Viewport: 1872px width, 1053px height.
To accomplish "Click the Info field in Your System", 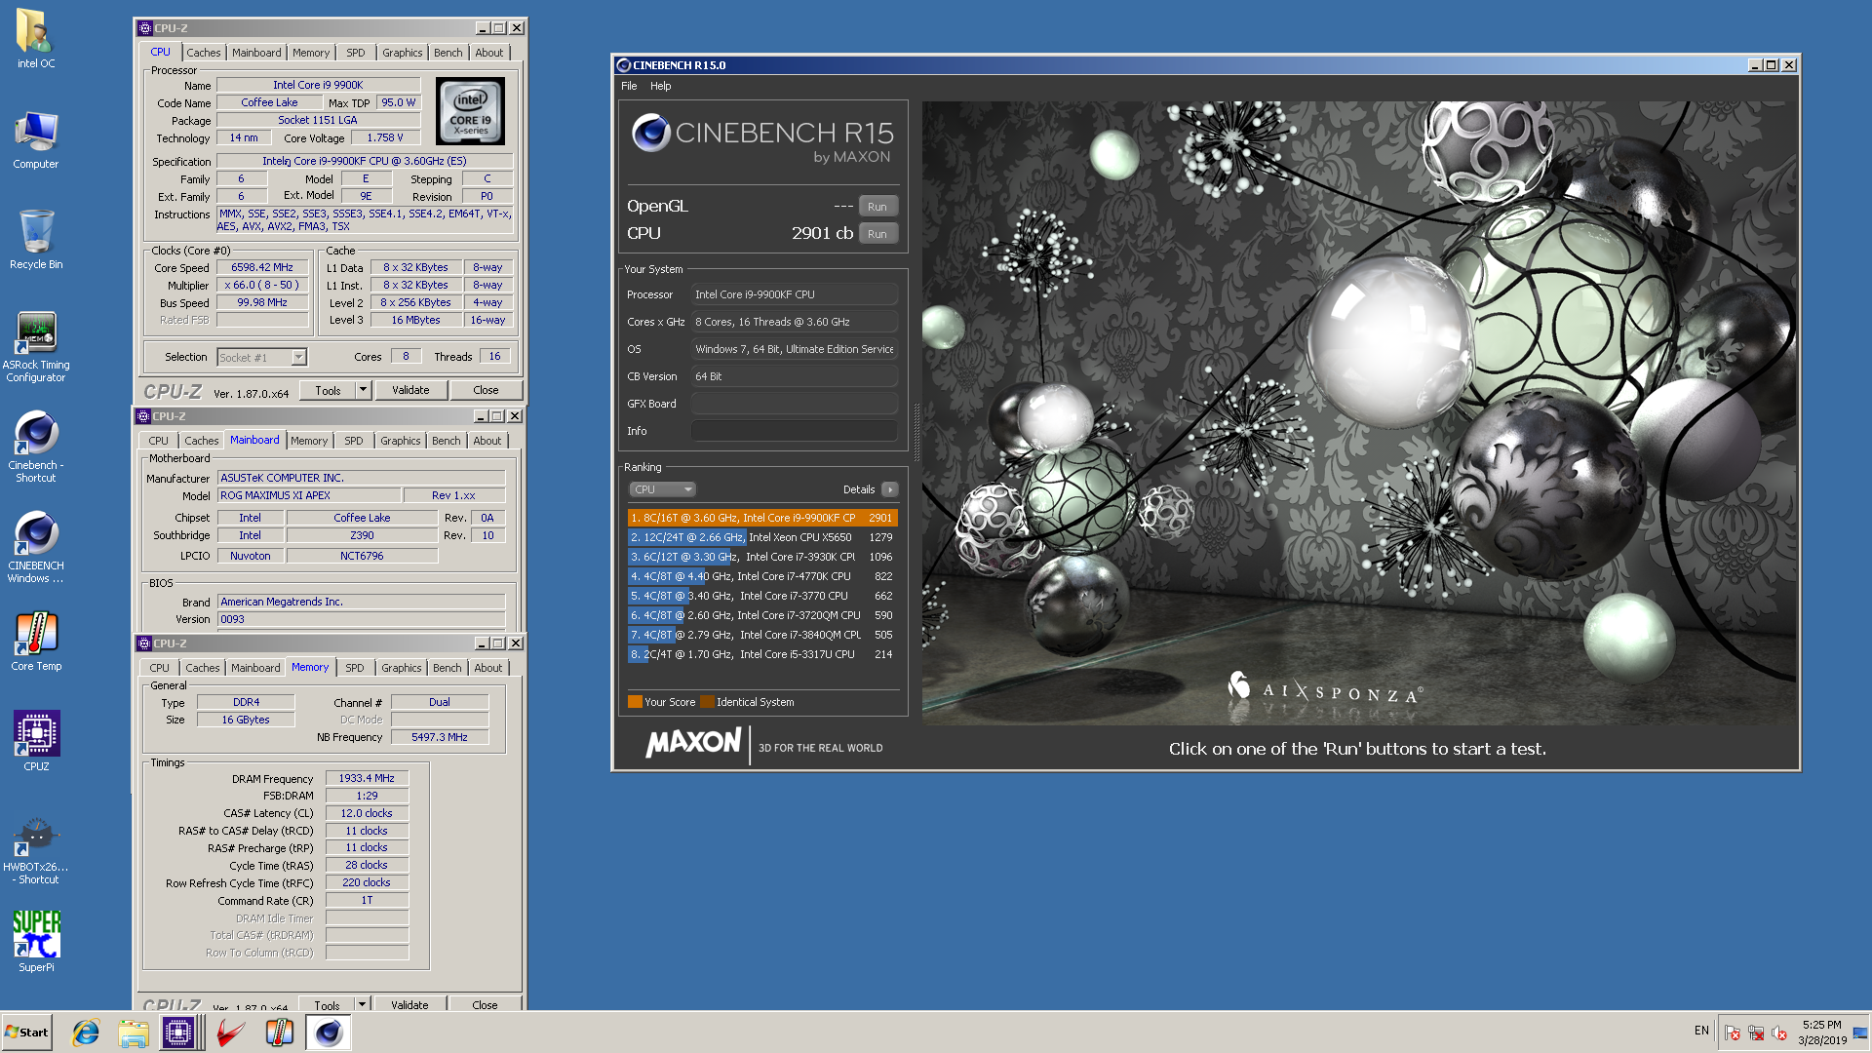I will point(795,431).
